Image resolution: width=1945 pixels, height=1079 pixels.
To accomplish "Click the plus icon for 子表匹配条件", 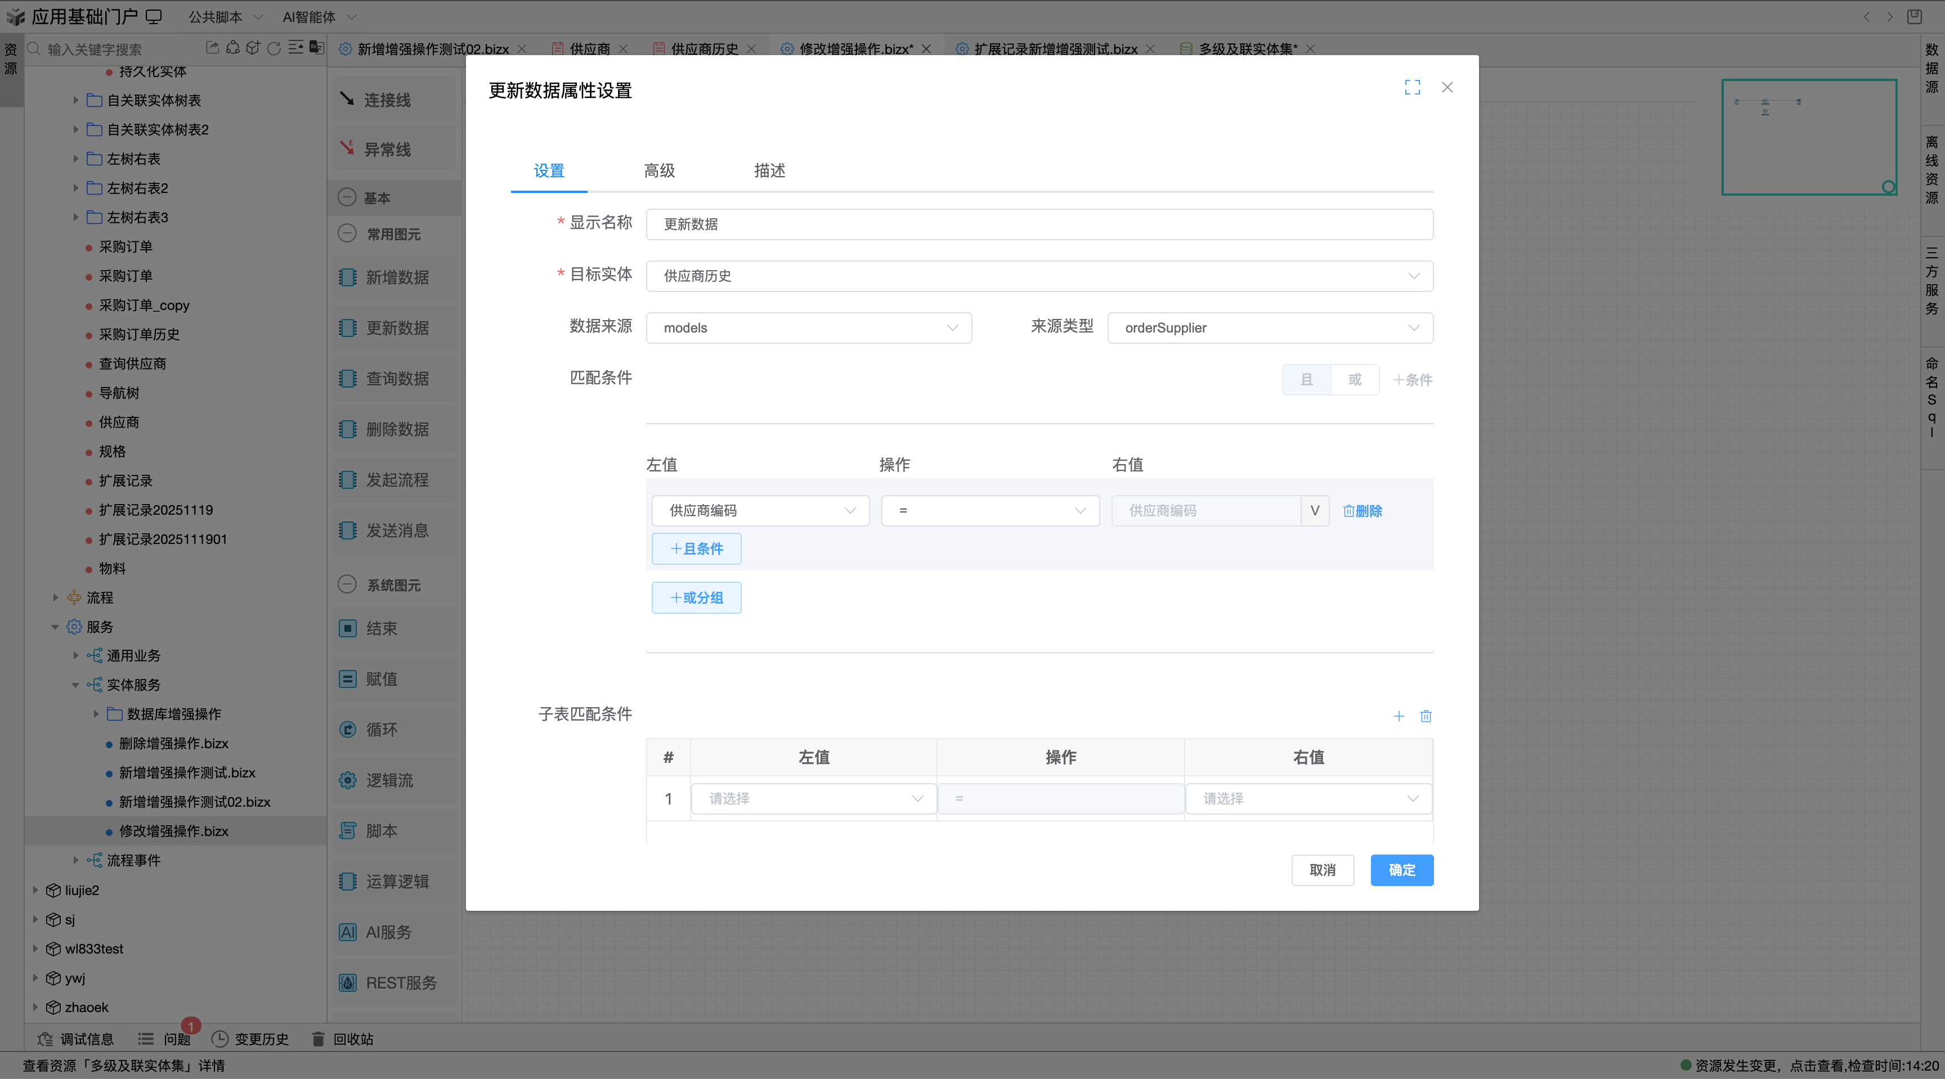I will point(1399,716).
